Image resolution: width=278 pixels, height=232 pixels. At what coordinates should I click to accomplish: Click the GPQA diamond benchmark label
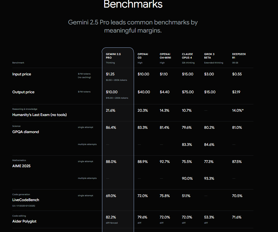(25, 132)
